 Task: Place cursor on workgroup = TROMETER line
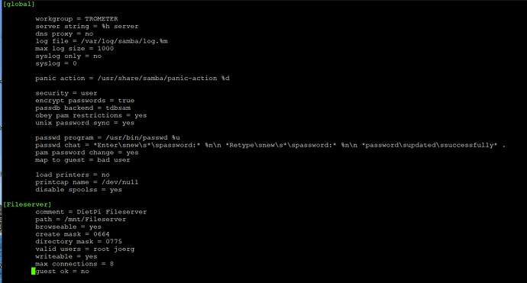click(x=76, y=19)
